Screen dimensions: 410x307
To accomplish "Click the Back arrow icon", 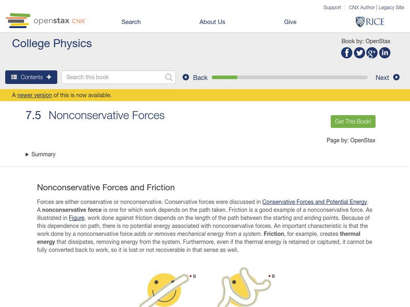I will (186, 77).
